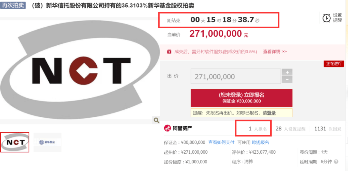This screenshot has width=348, height=171.
Task: Click the 设置提醒 label
Action: [338, 18]
